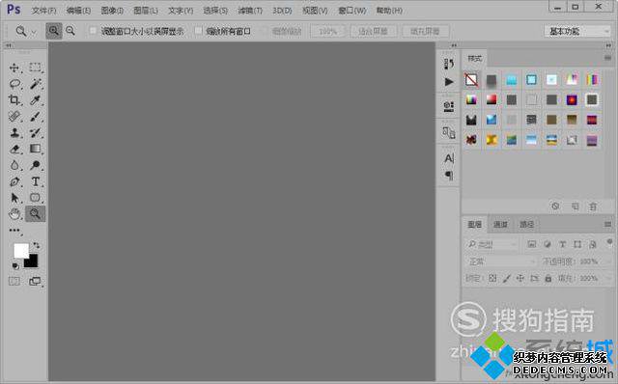Open the 基本功能 workspace dropdown
The image size is (618, 384).
click(577, 31)
